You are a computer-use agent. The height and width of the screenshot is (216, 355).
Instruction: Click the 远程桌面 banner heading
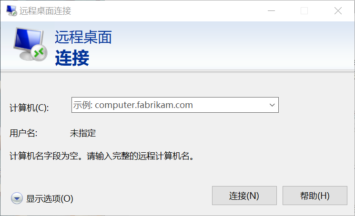point(83,37)
